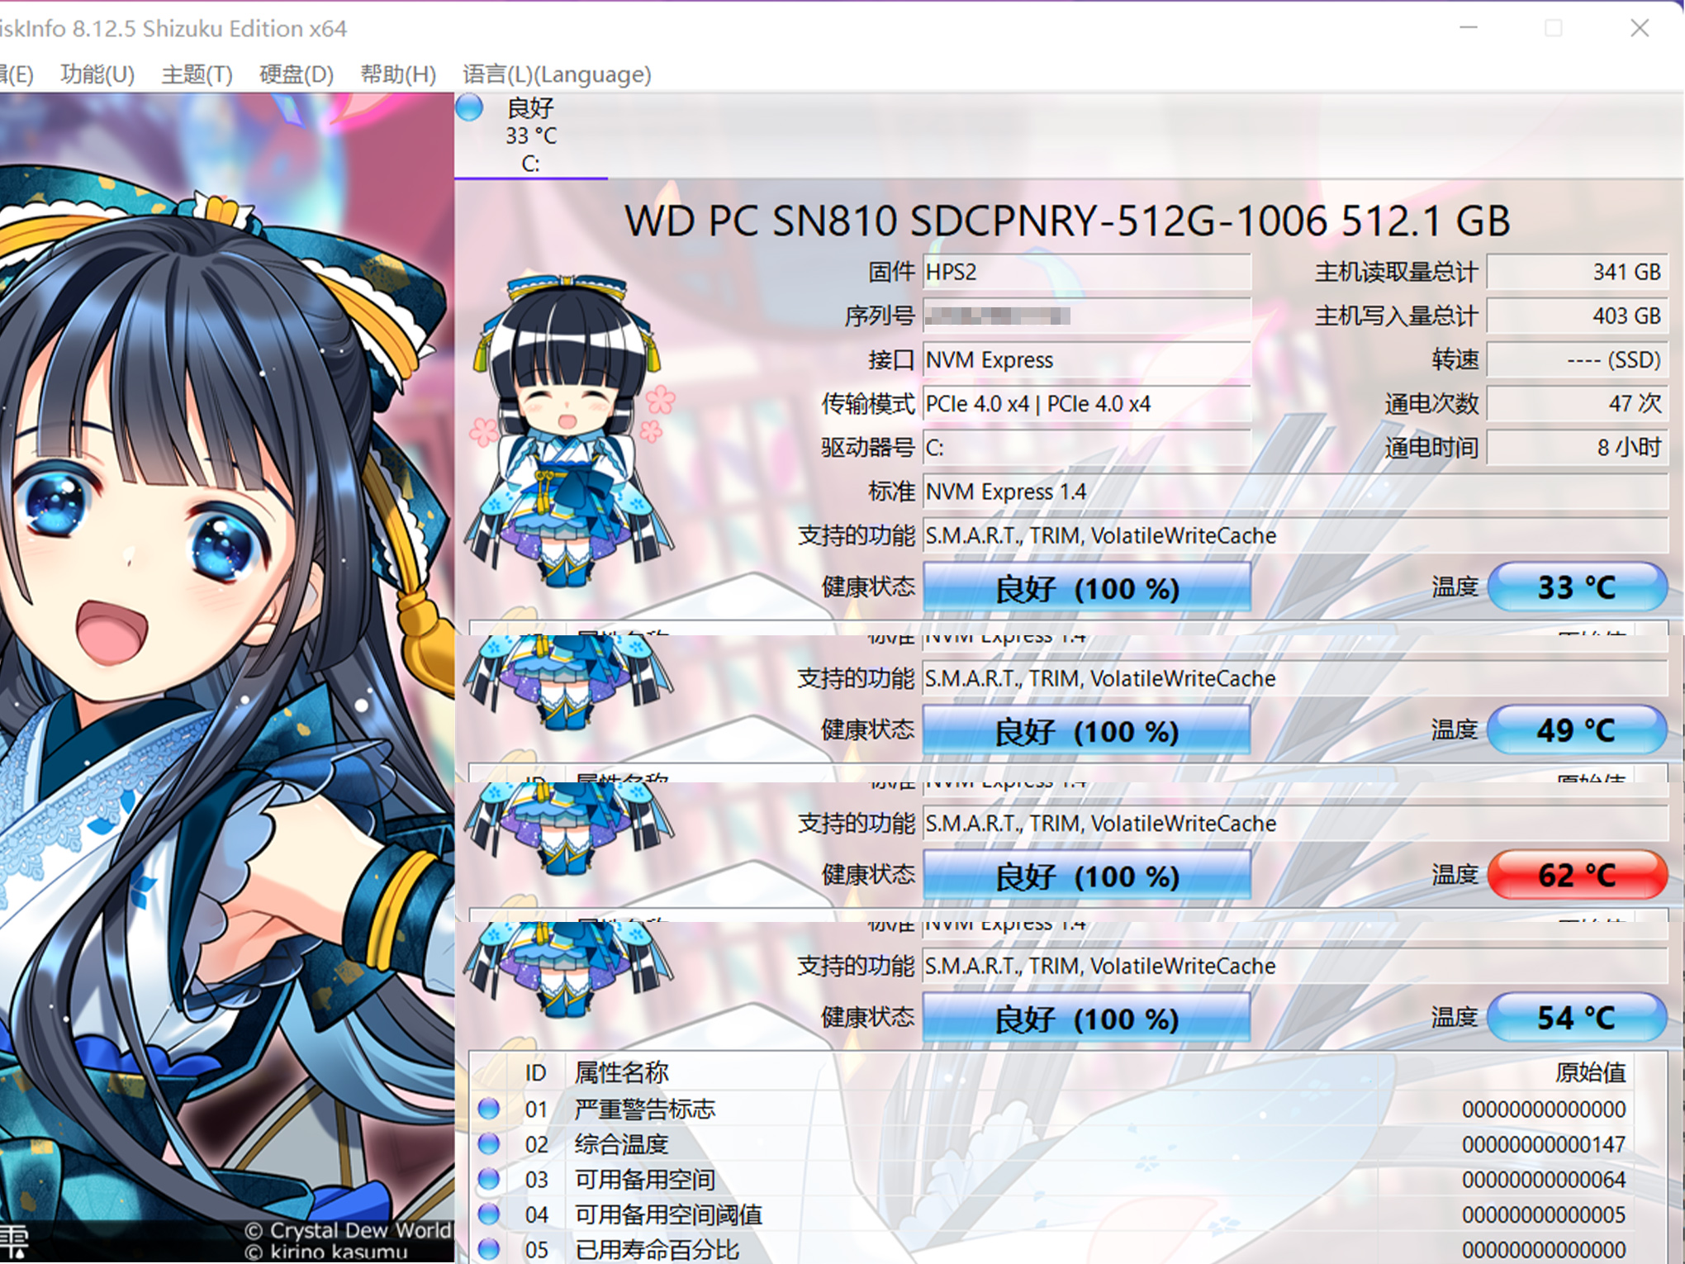Click raw value 0000000000147
1685x1264 pixels.
click(x=1543, y=1144)
